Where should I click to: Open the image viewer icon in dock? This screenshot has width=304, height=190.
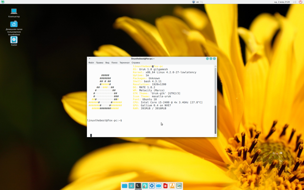coord(179,186)
